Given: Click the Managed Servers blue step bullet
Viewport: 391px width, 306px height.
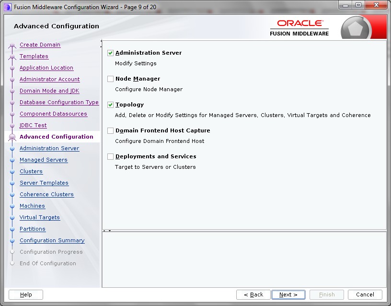Looking at the screenshot, I should coord(12,160).
